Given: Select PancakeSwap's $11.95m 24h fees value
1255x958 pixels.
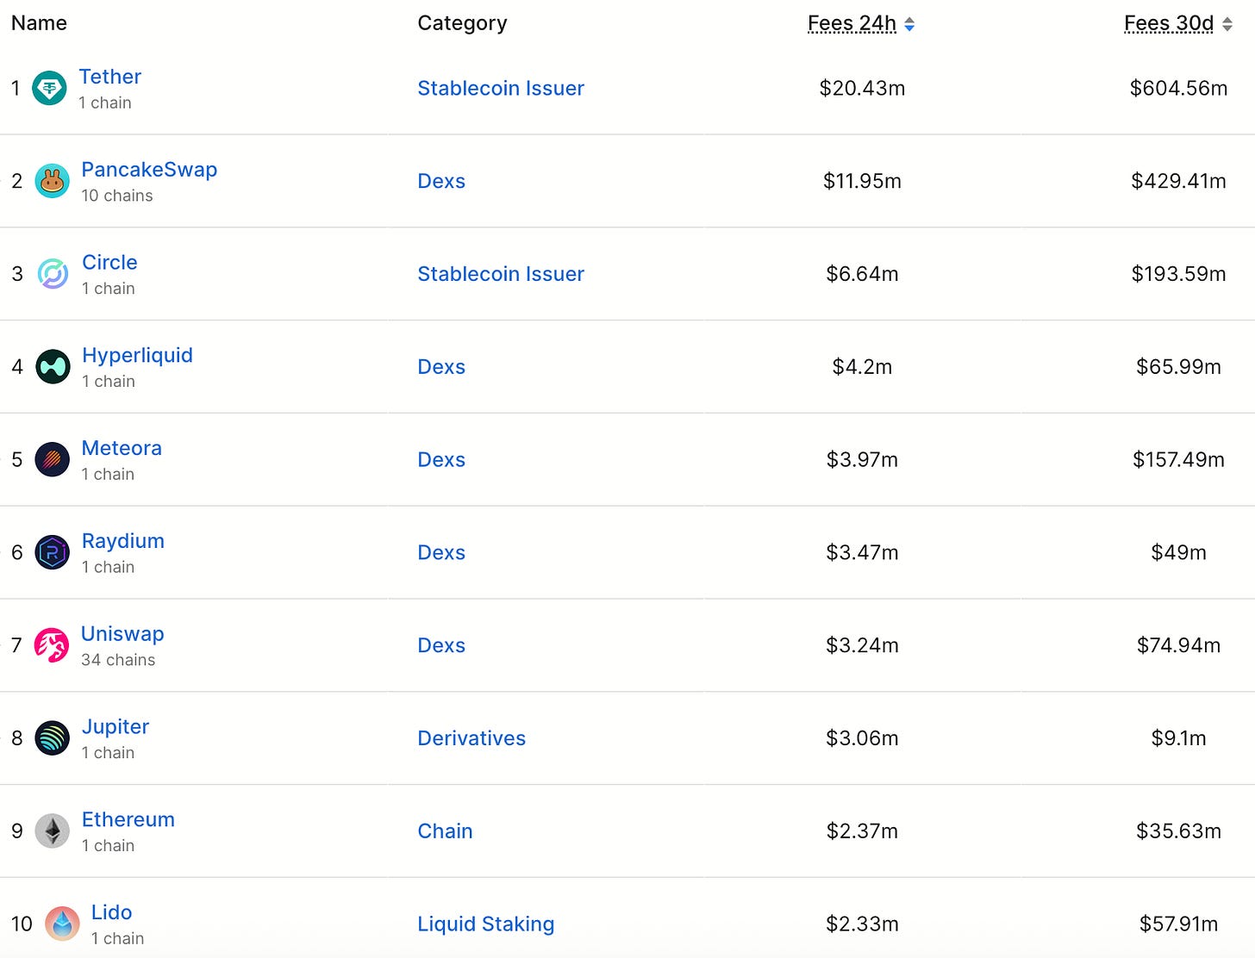Looking at the screenshot, I should click(862, 181).
